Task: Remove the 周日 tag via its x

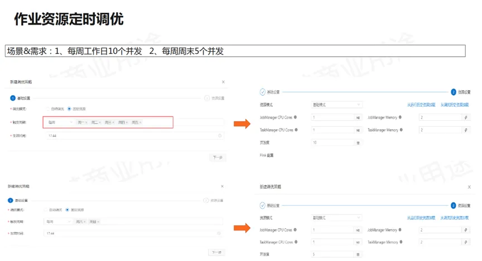Action: point(98,221)
